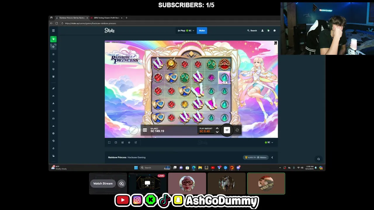Increase the play amount with up arrow
This screenshot has height=210, width=374.
(217, 128)
